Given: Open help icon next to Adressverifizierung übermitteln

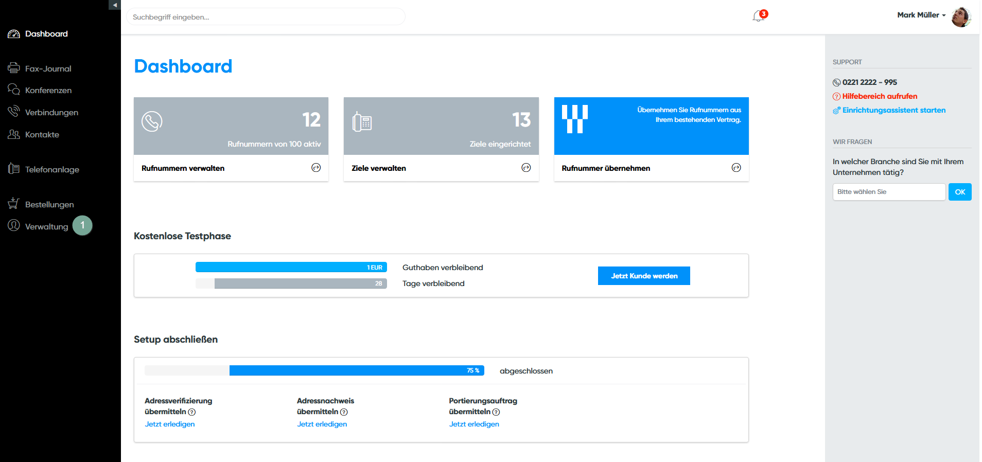Looking at the screenshot, I should 192,412.
